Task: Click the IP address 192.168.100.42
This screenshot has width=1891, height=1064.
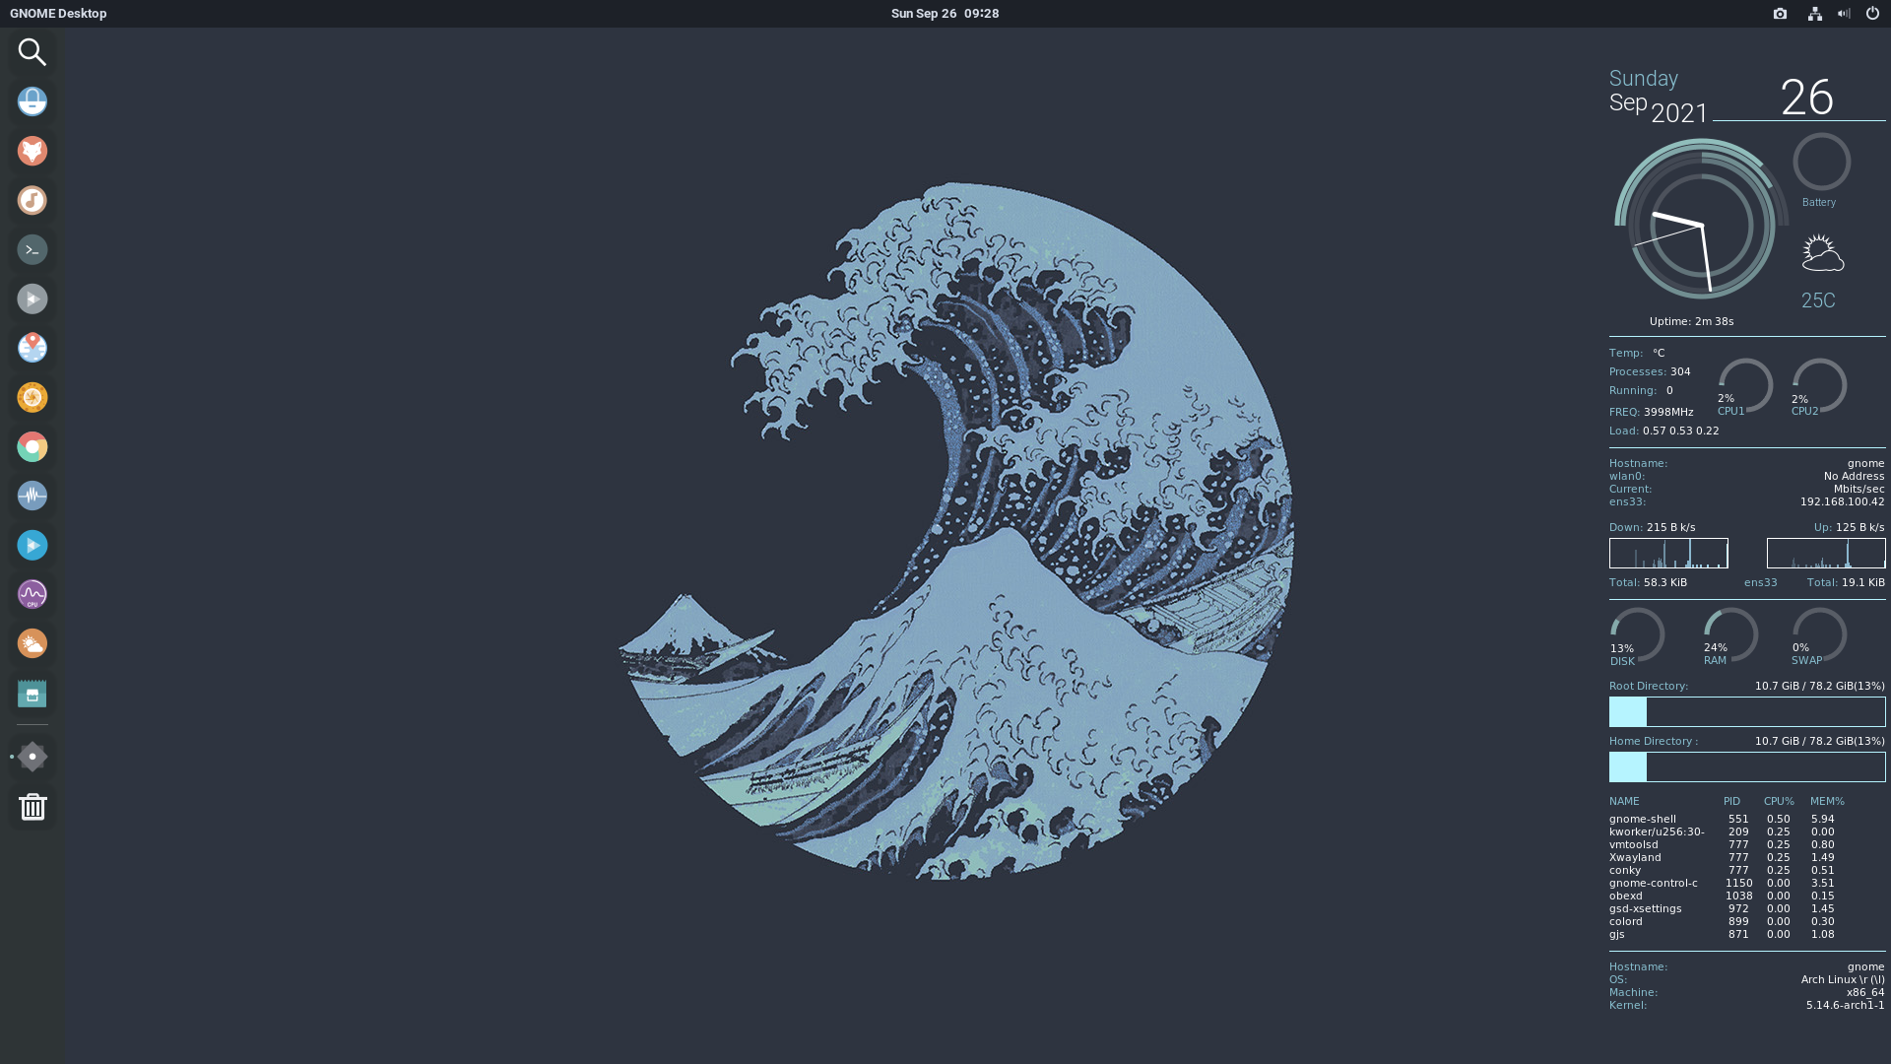Action: click(x=1842, y=501)
